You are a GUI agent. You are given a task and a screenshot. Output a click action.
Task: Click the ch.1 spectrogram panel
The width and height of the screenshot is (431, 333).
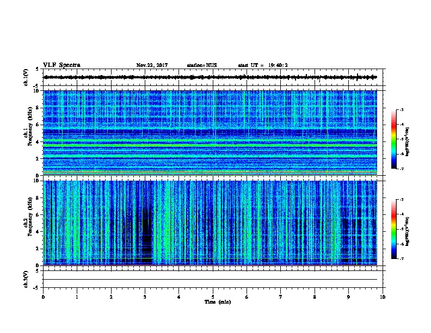click(x=210, y=133)
